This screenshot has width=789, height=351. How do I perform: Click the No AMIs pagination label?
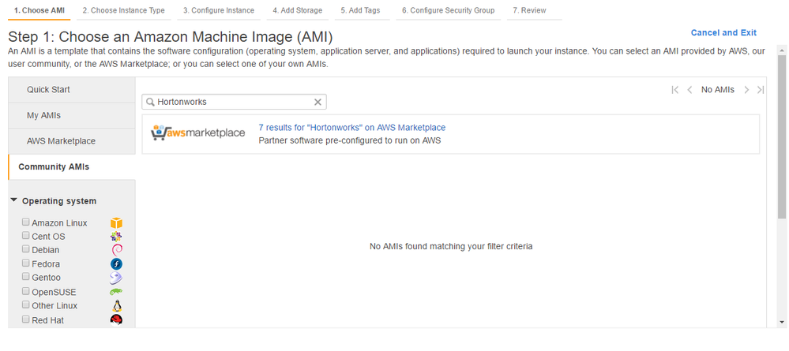[718, 90]
